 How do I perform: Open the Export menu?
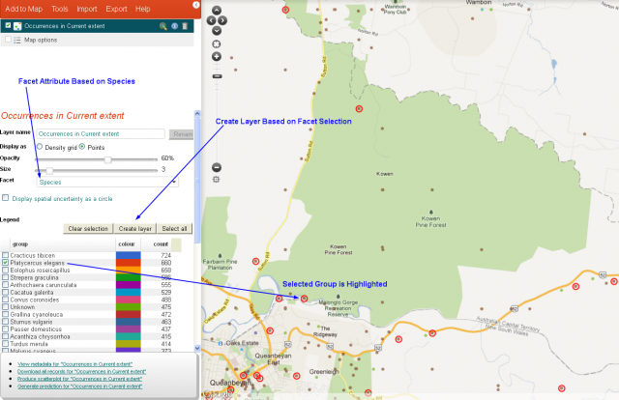click(x=117, y=8)
